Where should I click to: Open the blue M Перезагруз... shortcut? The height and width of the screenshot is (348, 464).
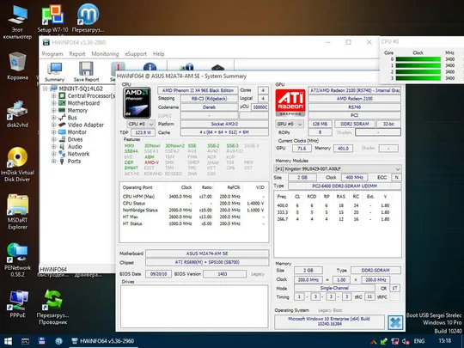pyautogui.click(x=88, y=18)
